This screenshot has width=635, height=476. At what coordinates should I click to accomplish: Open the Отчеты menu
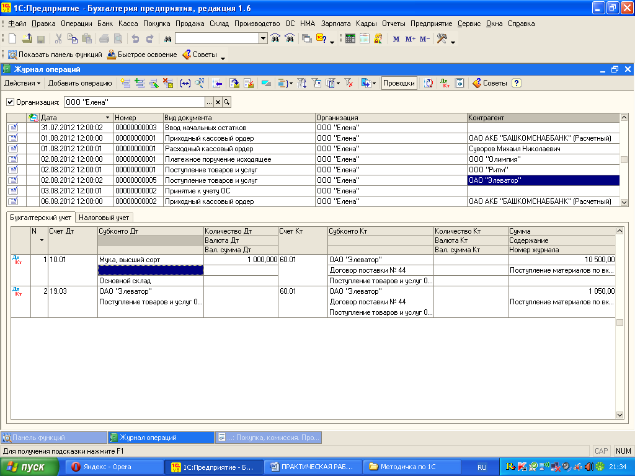(x=394, y=24)
